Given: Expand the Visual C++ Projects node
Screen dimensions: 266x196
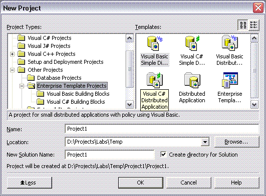Looking at the screenshot, I should [x=12, y=54].
